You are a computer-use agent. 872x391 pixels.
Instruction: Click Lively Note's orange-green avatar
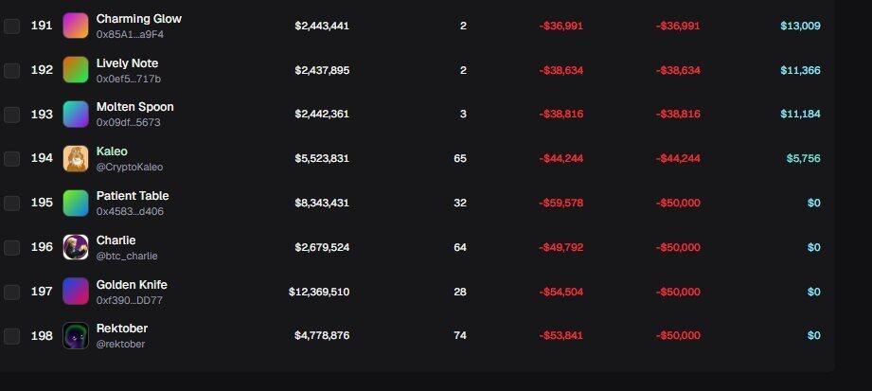tap(76, 70)
